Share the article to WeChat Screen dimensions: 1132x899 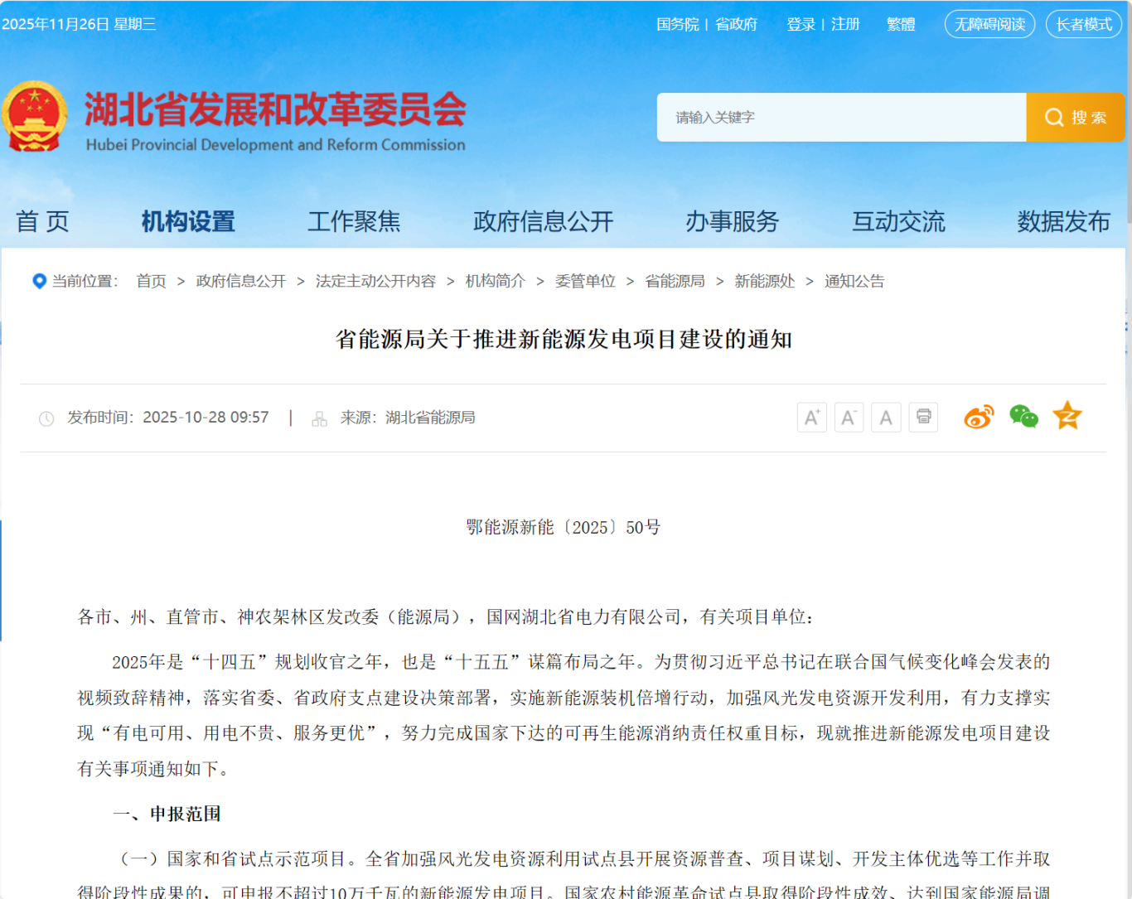1023,417
